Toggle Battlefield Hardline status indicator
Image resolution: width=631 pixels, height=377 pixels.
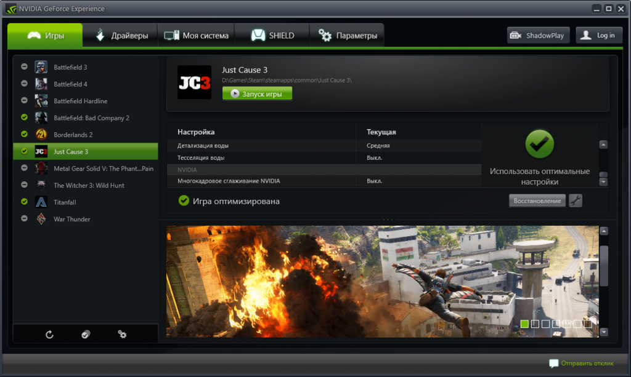coord(24,100)
